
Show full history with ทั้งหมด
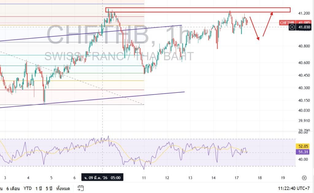click(x=63, y=188)
